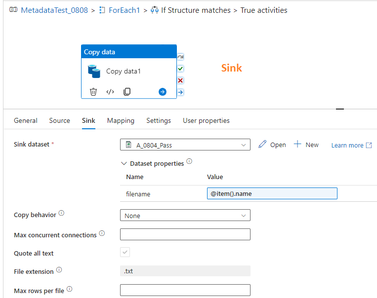Click the skipped arrow connector at top

tap(180, 57)
